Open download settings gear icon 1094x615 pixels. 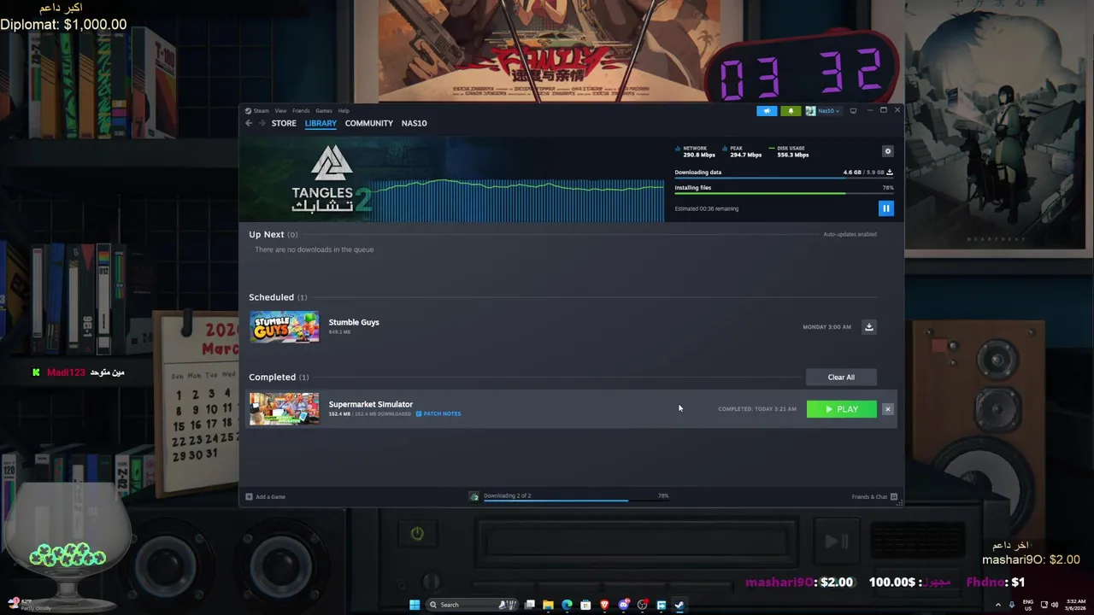(887, 151)
